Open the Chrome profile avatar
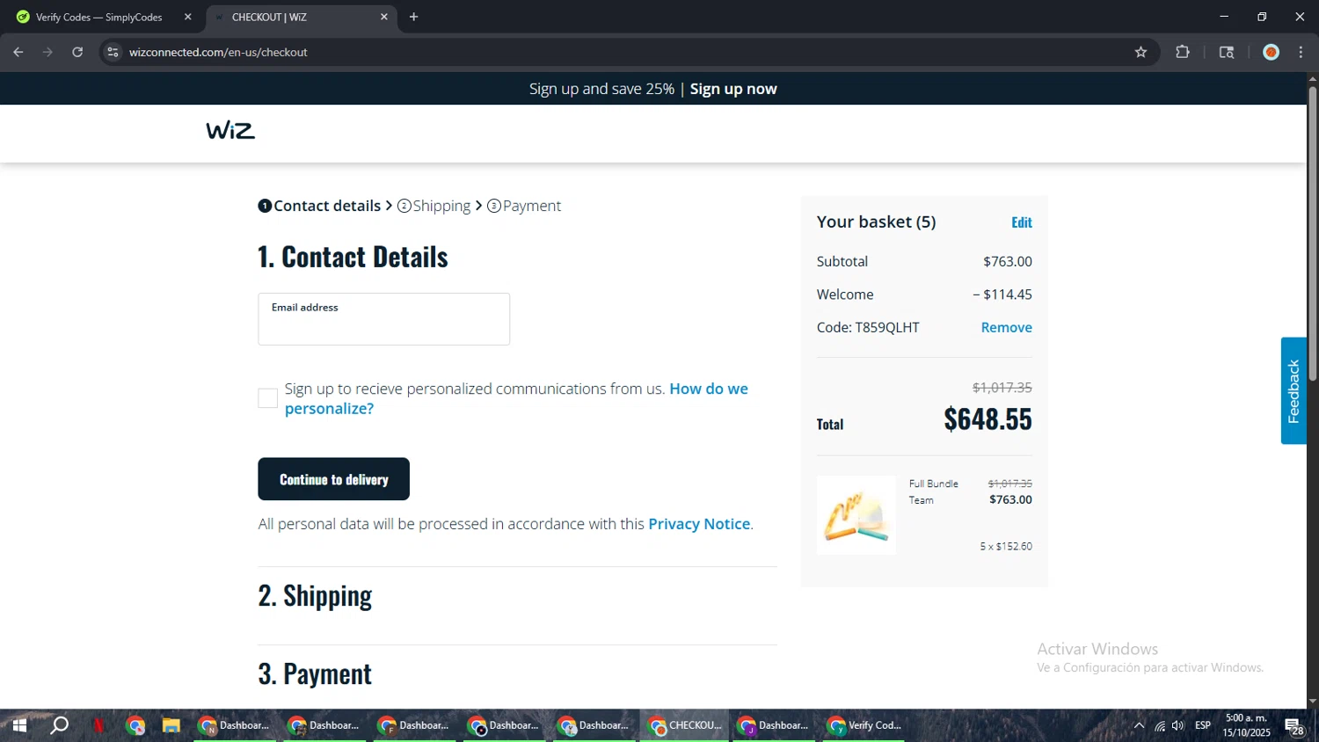Screen dimensions: 1319x742 [x=1271, y=52]
